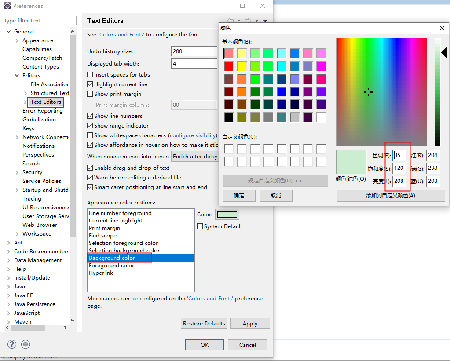
Task: Check the System Default checkbox
Action: [200, 226]
